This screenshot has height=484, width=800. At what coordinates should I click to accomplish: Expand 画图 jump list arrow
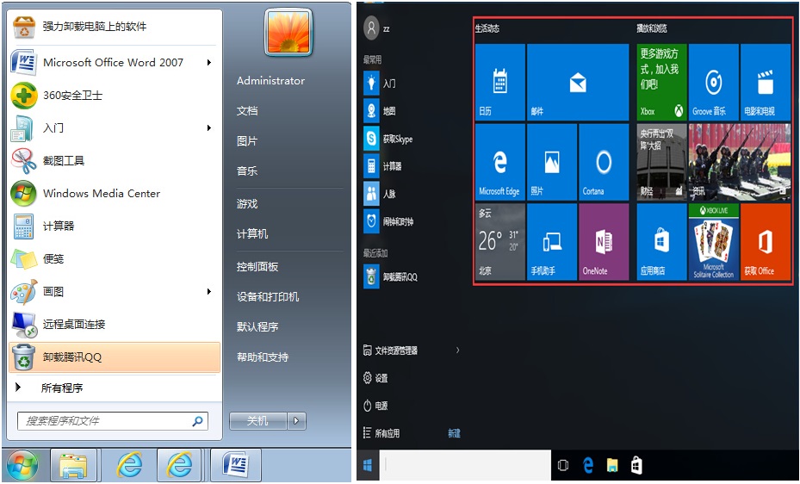pyautogui.click(x=208, y=292)
